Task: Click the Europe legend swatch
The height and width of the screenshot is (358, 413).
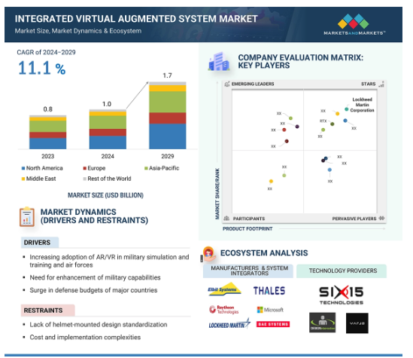Action: click(84, 168)
